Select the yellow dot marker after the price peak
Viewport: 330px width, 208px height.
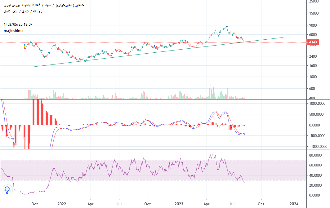pos(234,33)
